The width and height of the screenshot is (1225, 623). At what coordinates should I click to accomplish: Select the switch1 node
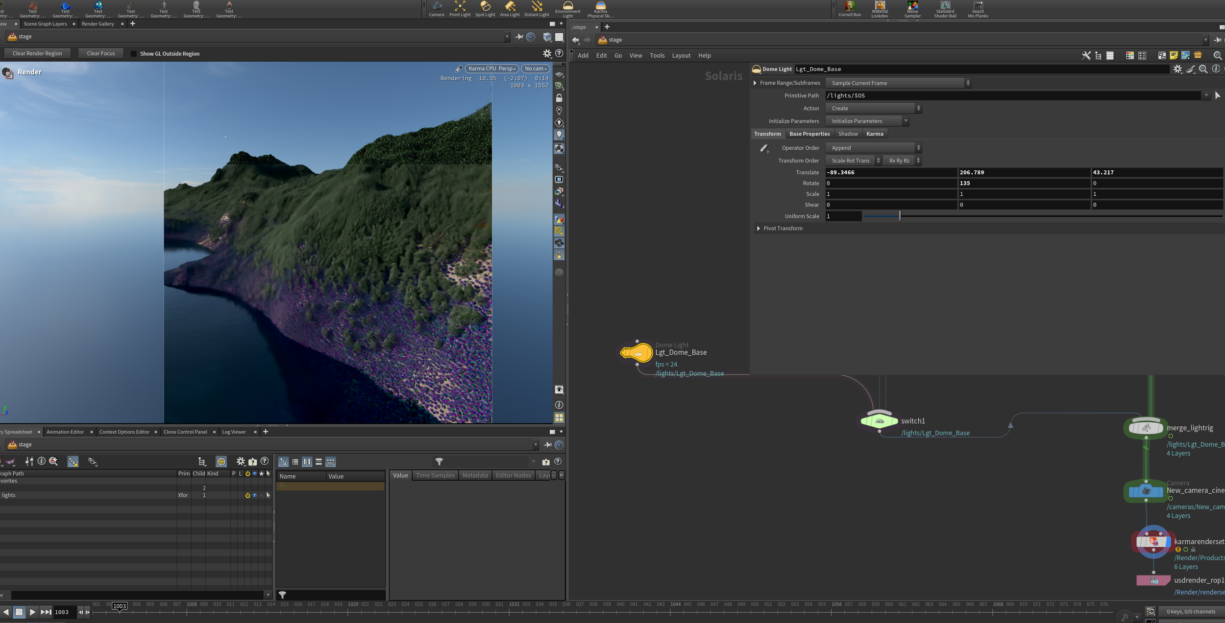880,420
